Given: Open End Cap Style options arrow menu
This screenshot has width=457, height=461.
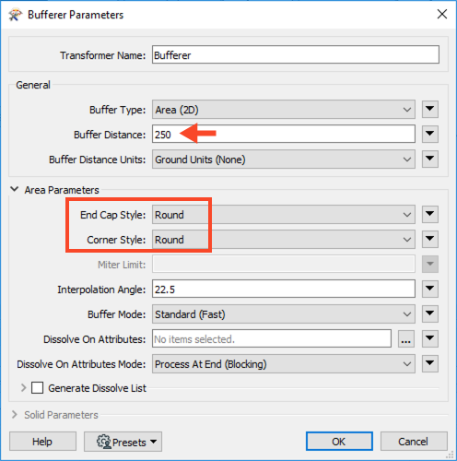Looking at the screenshot, I should click(429, 214).
